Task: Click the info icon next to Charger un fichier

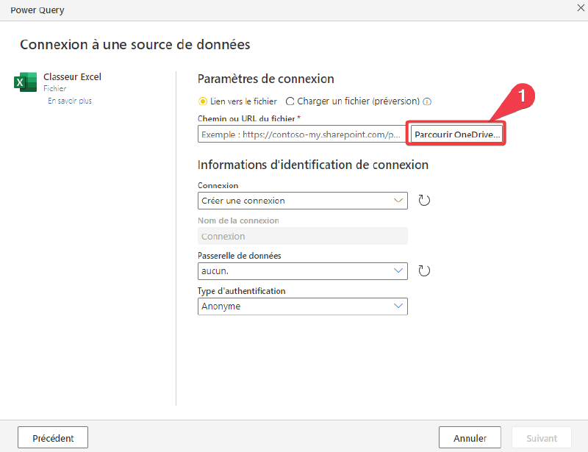Action: point(427,101)
